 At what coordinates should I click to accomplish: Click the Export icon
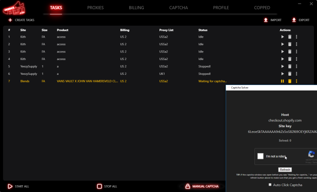click(x=294, y=20)
